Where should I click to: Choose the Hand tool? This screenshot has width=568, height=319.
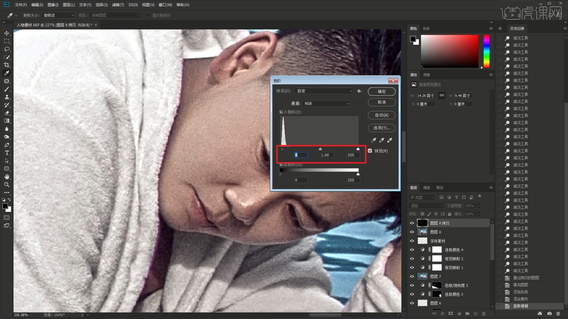pos(7,177)
